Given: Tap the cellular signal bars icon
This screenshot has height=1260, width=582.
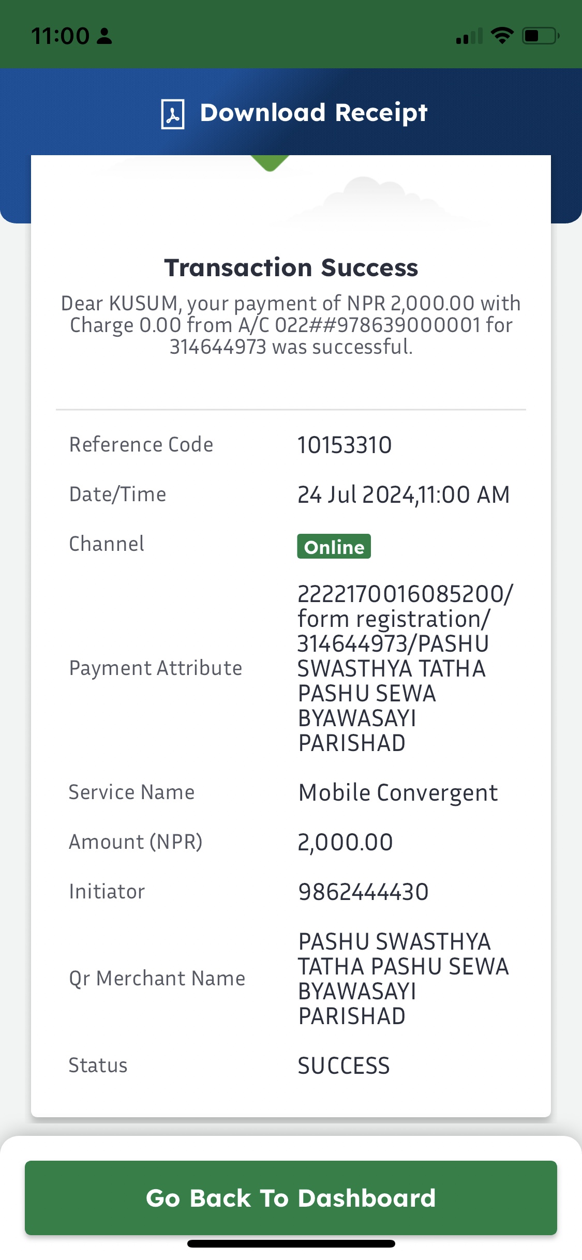Looking at the screenshot, I should tap(469, 36).
